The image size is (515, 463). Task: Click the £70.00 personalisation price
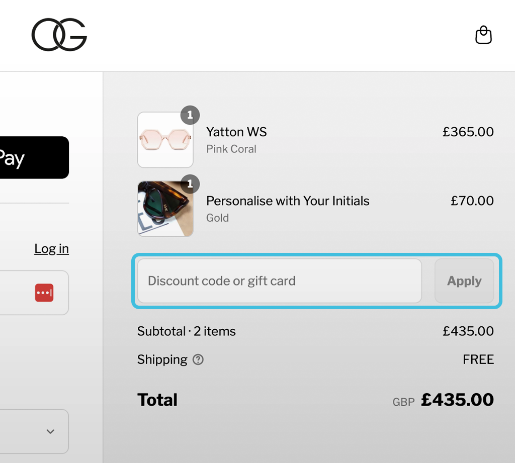point(472,201)
